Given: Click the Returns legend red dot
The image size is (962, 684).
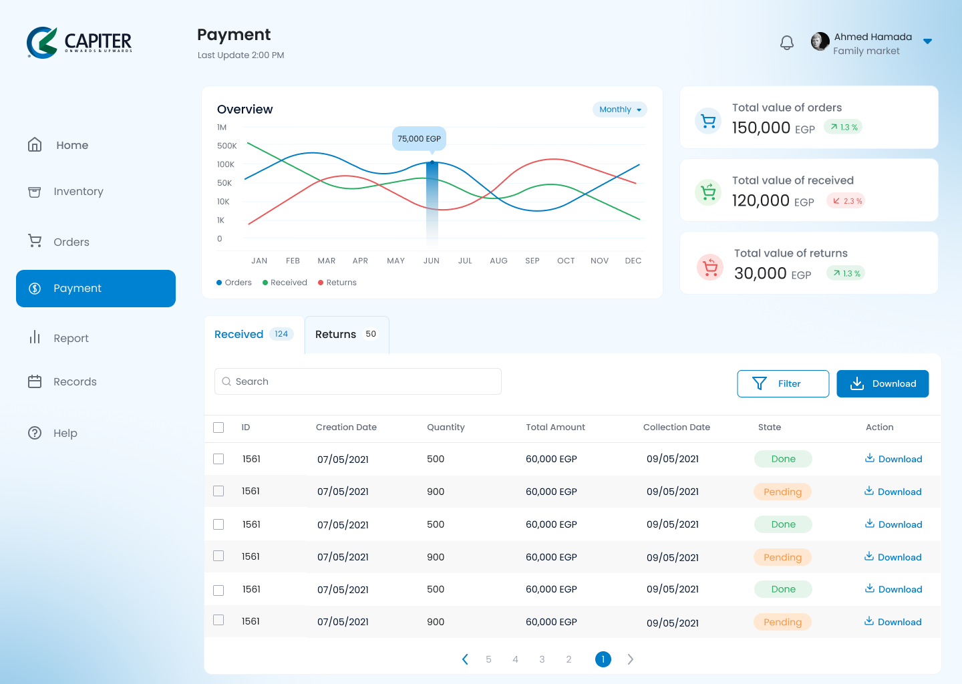Looking at the screenshot, I should [321, 283].
